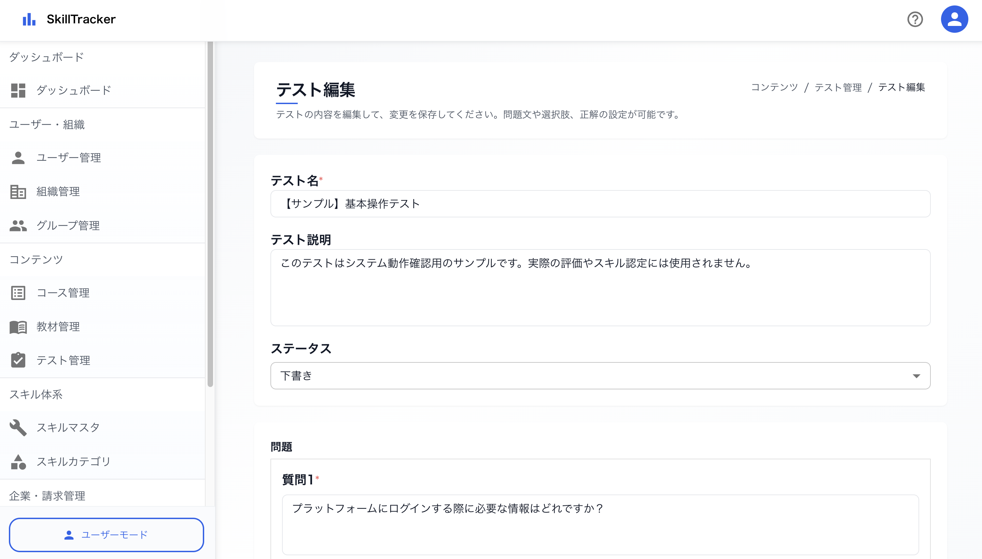Viewport: 982px width, 559px height.
Task: Select the スキルマスタ wrench icon
Action: coord(18,427)
